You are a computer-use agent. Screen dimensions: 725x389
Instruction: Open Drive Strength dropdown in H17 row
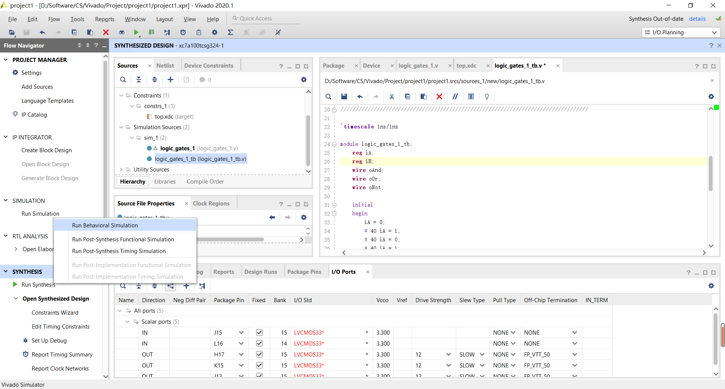(x=448, y=355)
